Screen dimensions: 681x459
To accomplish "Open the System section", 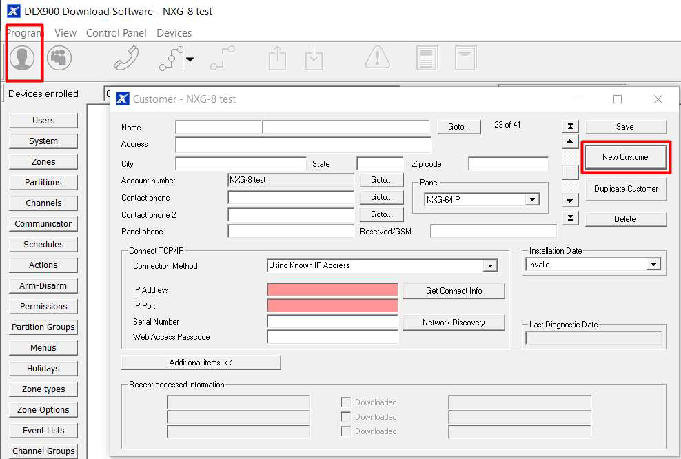I will (43, 141).
